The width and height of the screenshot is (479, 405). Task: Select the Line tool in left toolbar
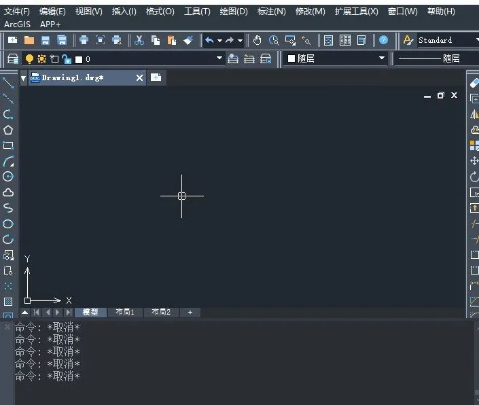coord(8,83)
